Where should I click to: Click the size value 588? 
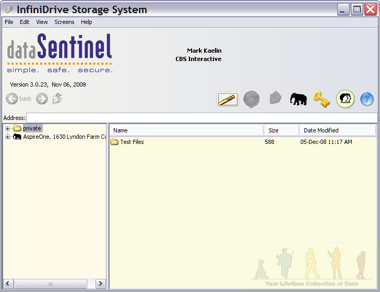[269, 142]
